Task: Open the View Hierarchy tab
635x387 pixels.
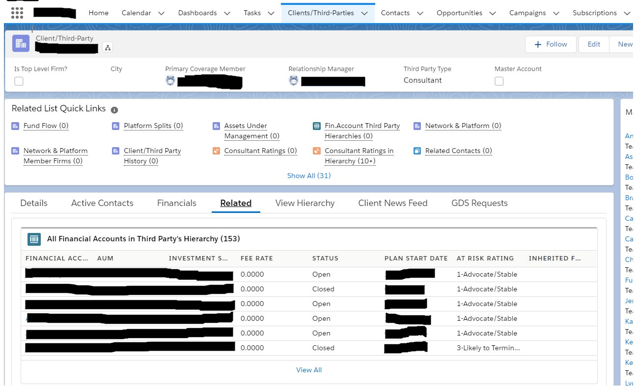Action: click(304, 203)
